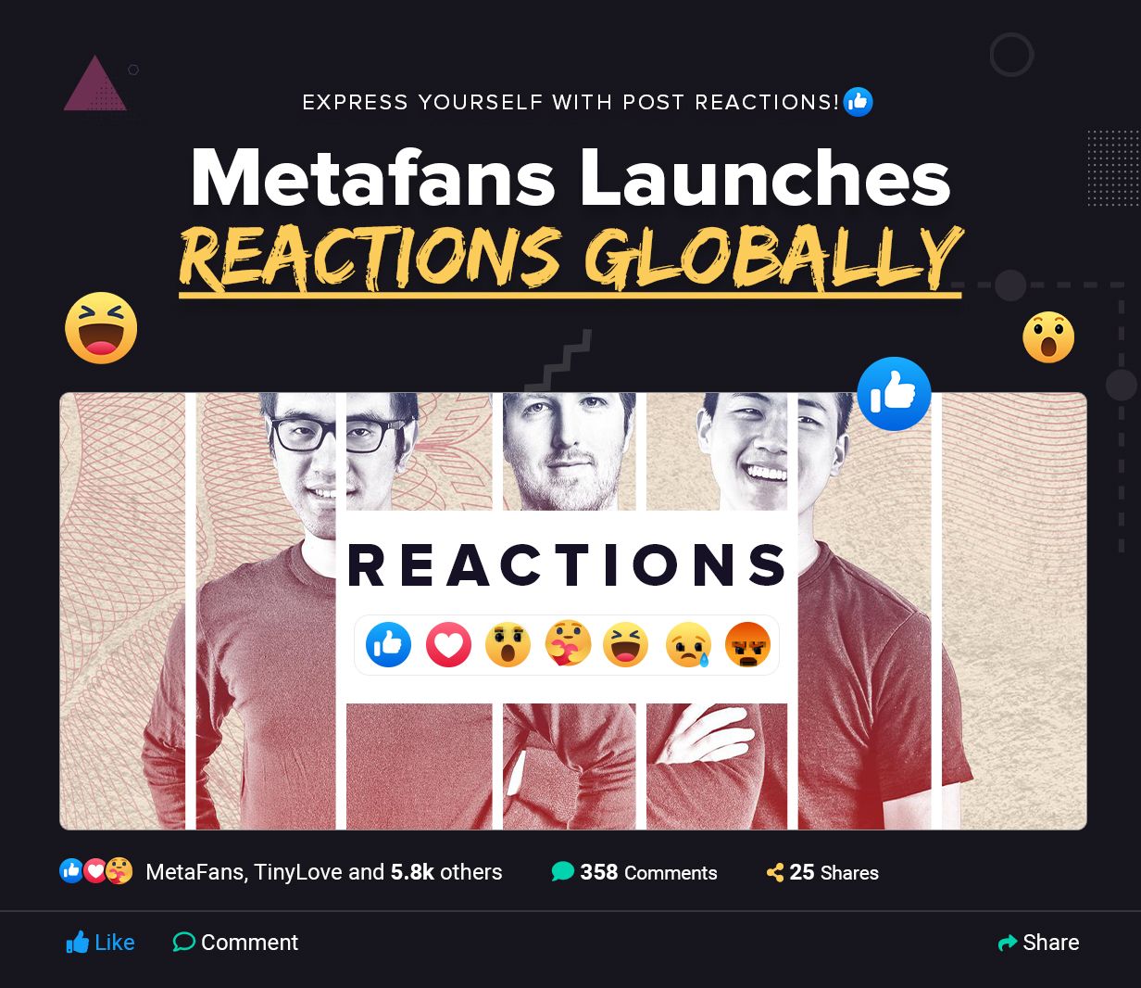1141x988 pixels.
Task: Click the surprised emoji on the right
Action: coord(1048,337)
